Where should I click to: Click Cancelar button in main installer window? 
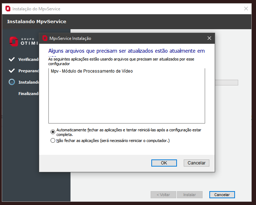pos(222,195)
